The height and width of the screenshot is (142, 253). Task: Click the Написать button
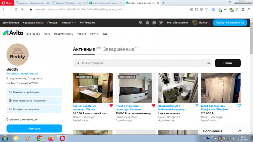(34, 128)
